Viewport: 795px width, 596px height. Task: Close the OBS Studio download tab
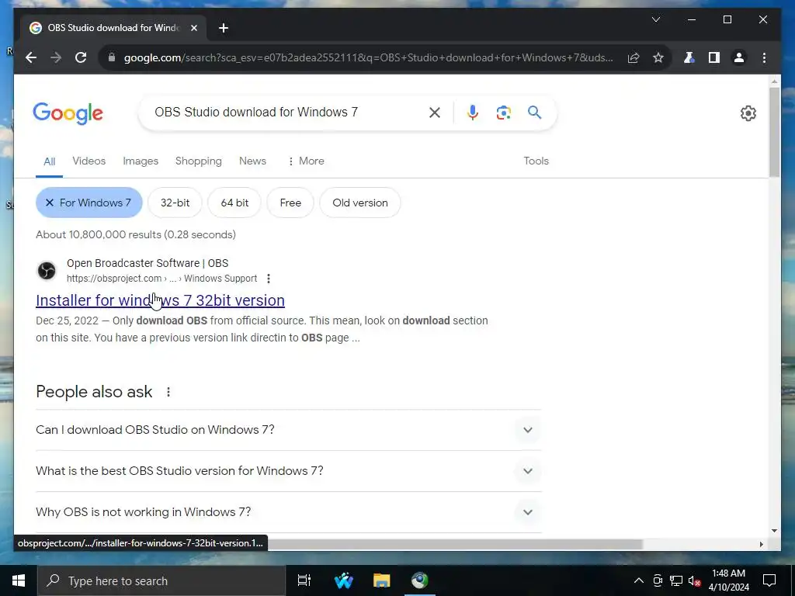point(193,28)
